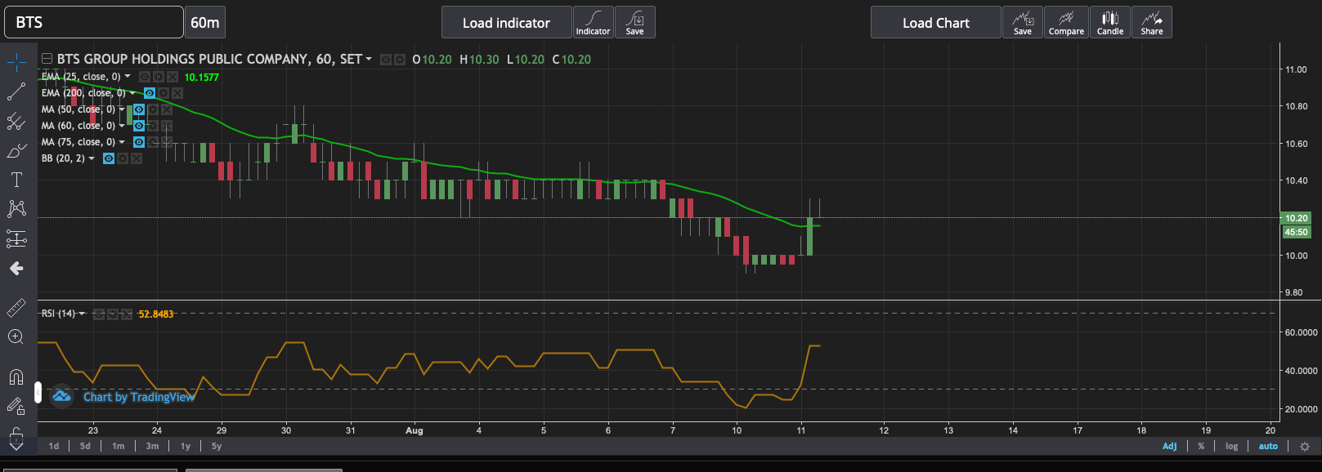Click Save icon next to Indicator
The width and height of the screenshot is (1322, 472).
tap(635, 22)
